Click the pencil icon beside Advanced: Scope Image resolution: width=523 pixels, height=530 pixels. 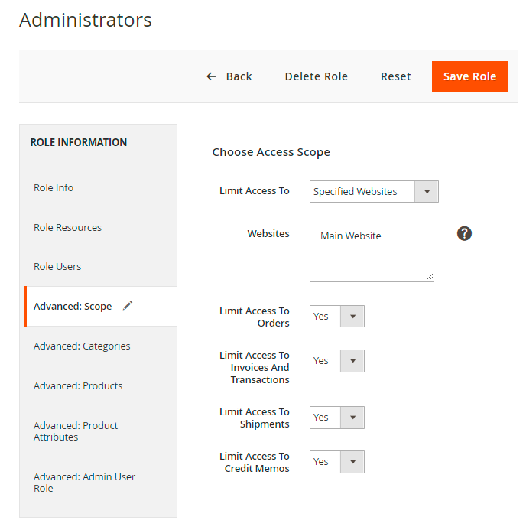click(128, 306)
